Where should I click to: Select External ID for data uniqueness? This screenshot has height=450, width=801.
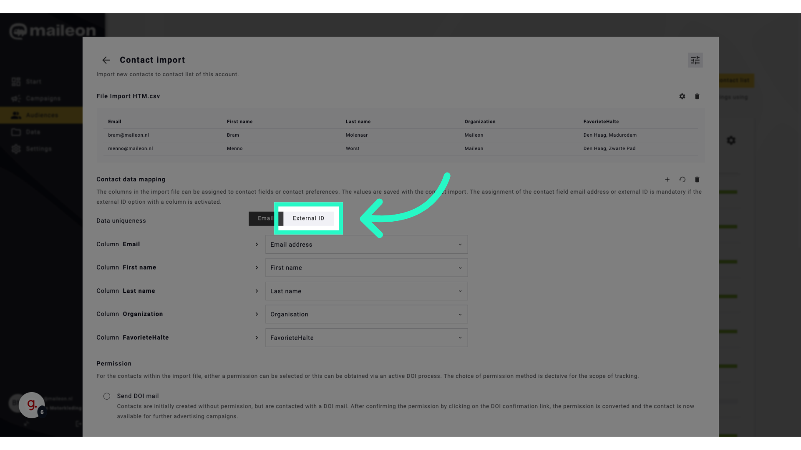[x=308, y=218]
